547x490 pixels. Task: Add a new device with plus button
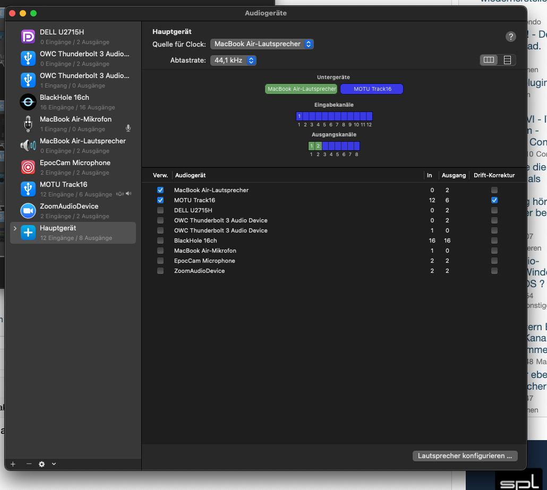pos(13,464)
